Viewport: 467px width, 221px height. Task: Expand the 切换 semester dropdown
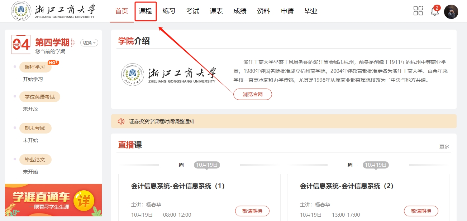point(89,43)
